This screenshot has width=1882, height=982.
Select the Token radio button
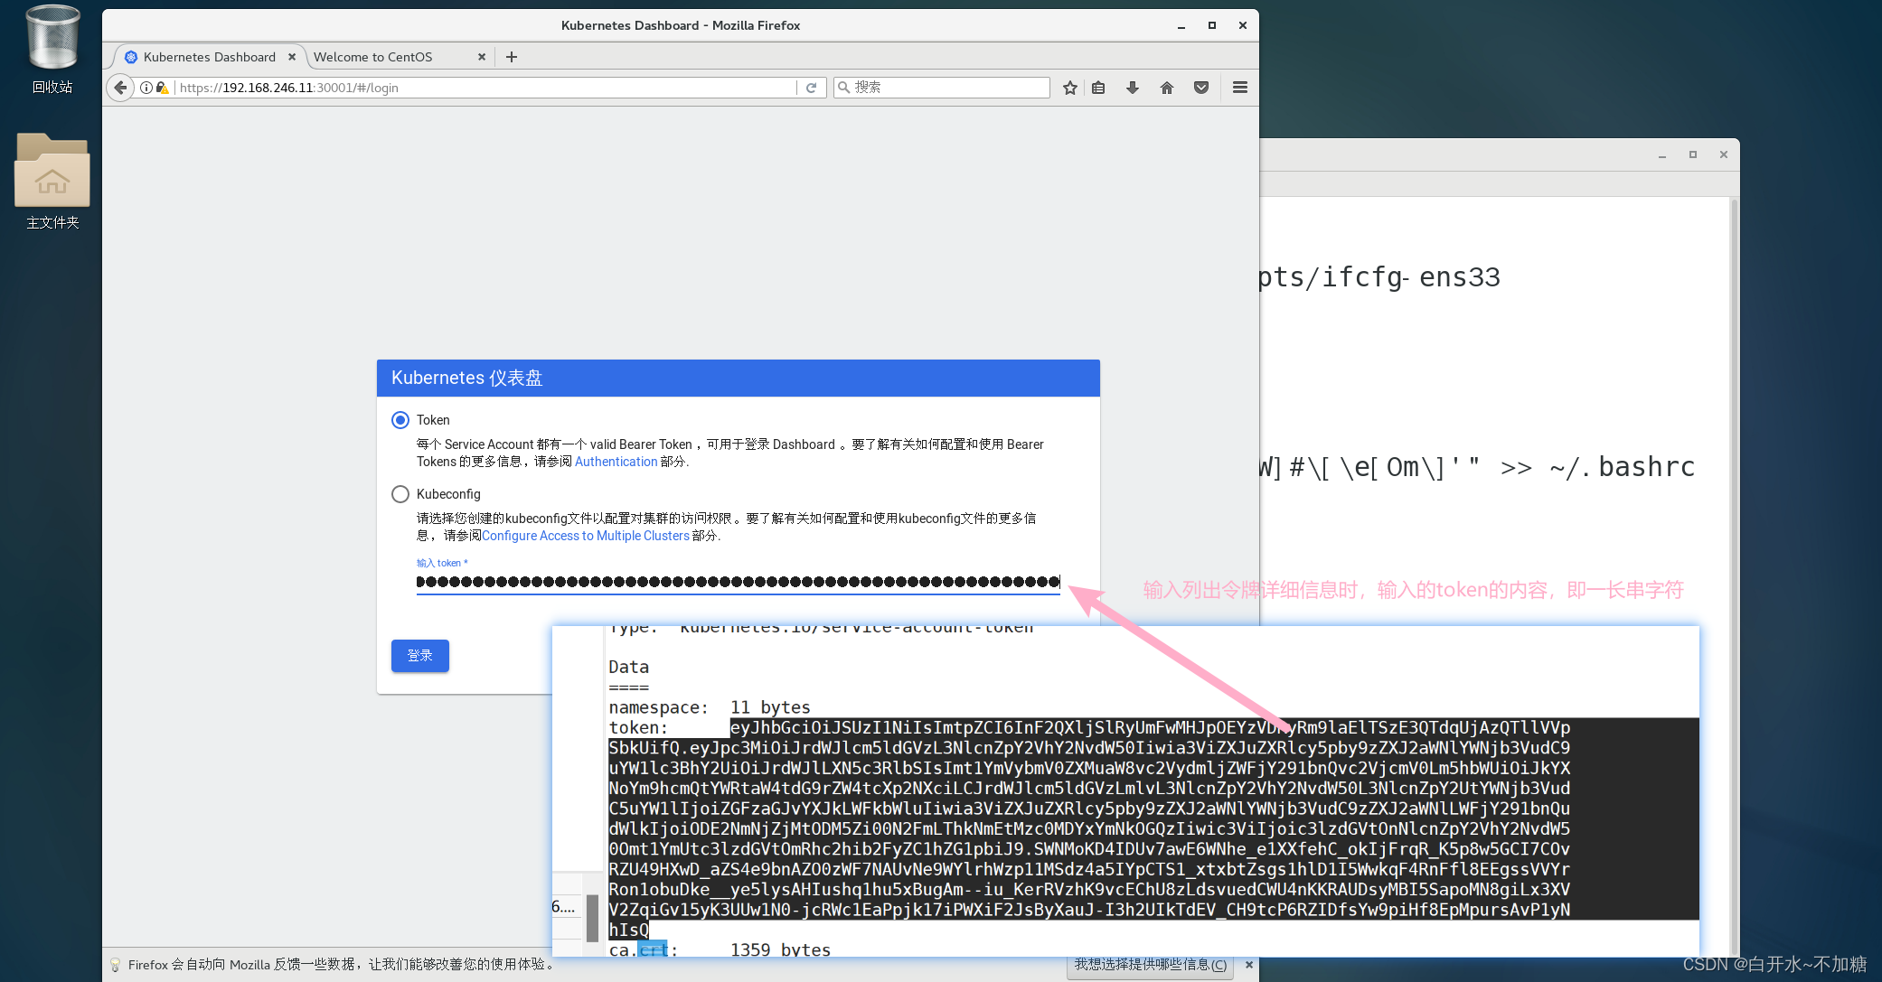click(x=400, y=420)
